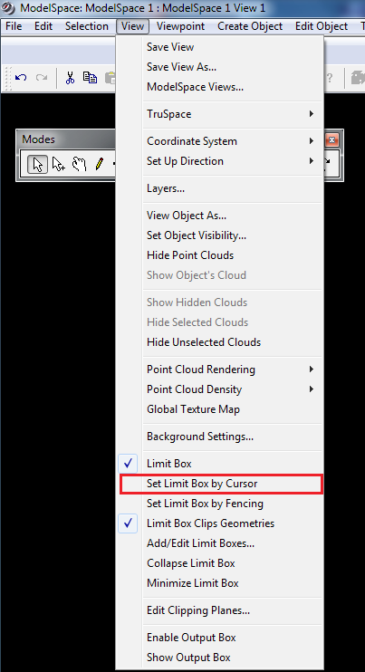This screenshot has height=672, width=365.
Task: Click the Redo arrow icon in toolbar
Action: (x=42, y=78)
